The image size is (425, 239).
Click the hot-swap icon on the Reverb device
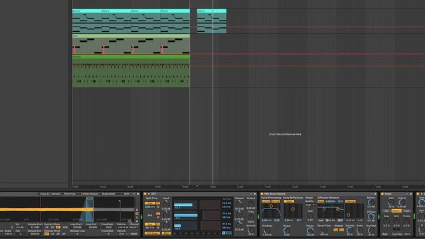click(371, 194)
